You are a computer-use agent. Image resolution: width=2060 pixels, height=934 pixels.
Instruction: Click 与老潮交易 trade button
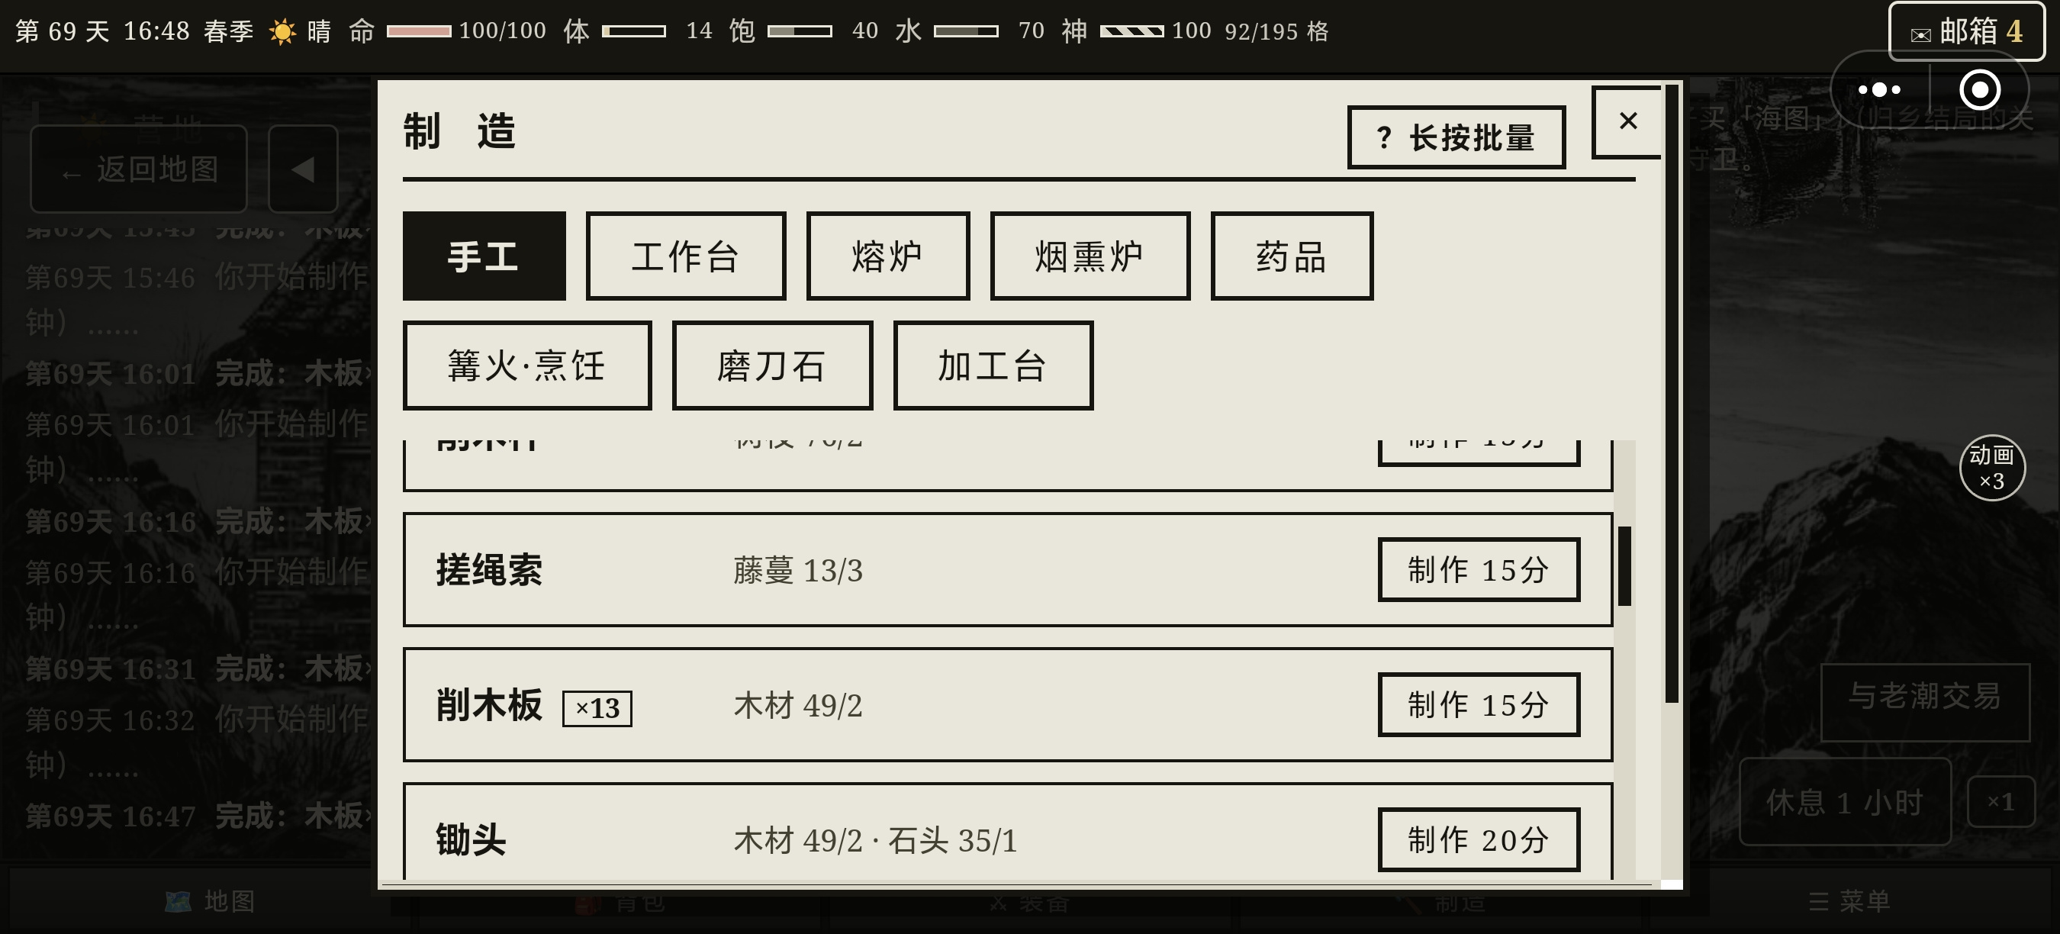(1925, 702)
